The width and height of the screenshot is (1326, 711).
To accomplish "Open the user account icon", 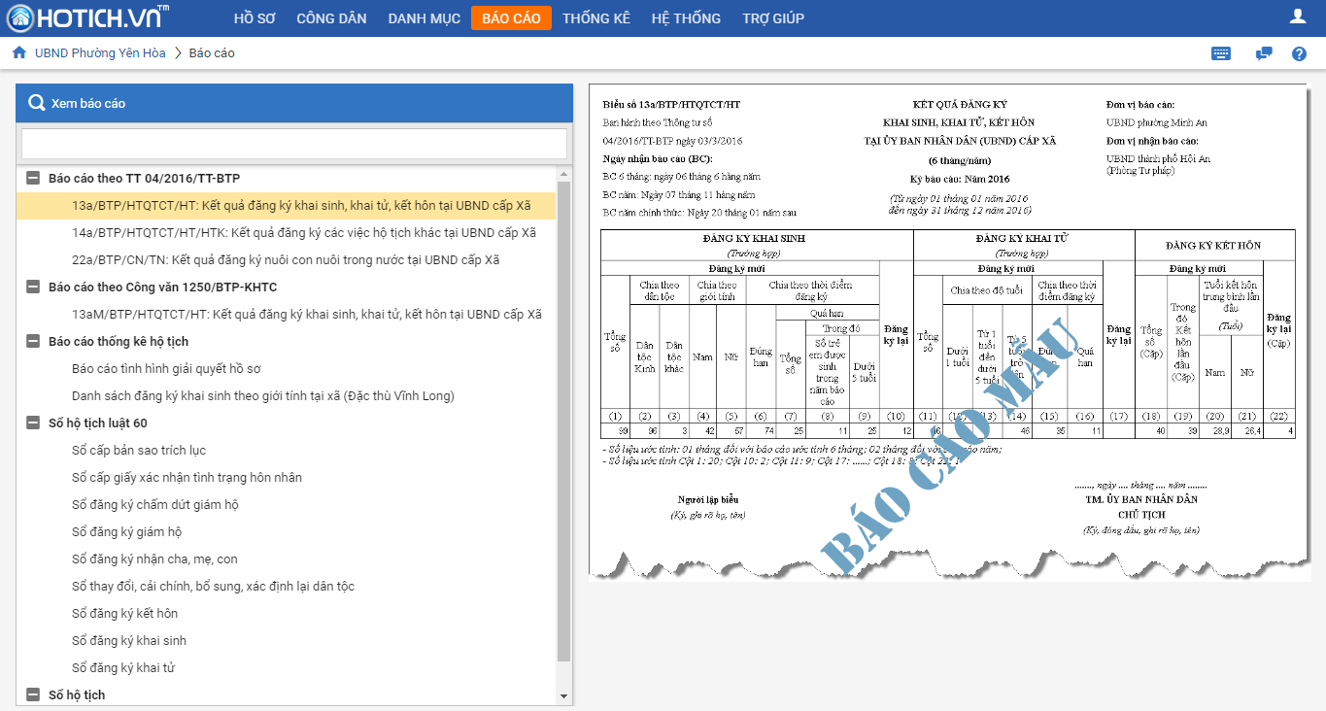I will pos(1298,17).
